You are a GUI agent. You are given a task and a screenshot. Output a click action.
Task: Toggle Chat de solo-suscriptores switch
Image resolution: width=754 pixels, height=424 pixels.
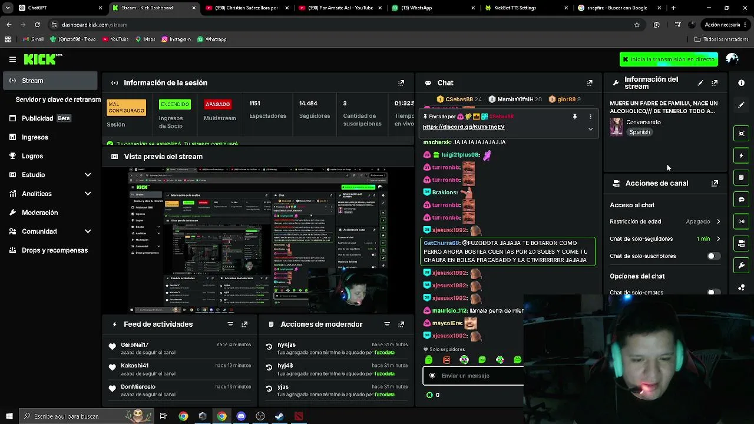tap(713, 256)
